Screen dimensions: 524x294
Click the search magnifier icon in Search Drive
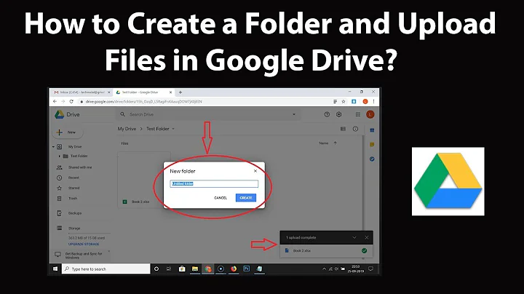tap(123, 114)
